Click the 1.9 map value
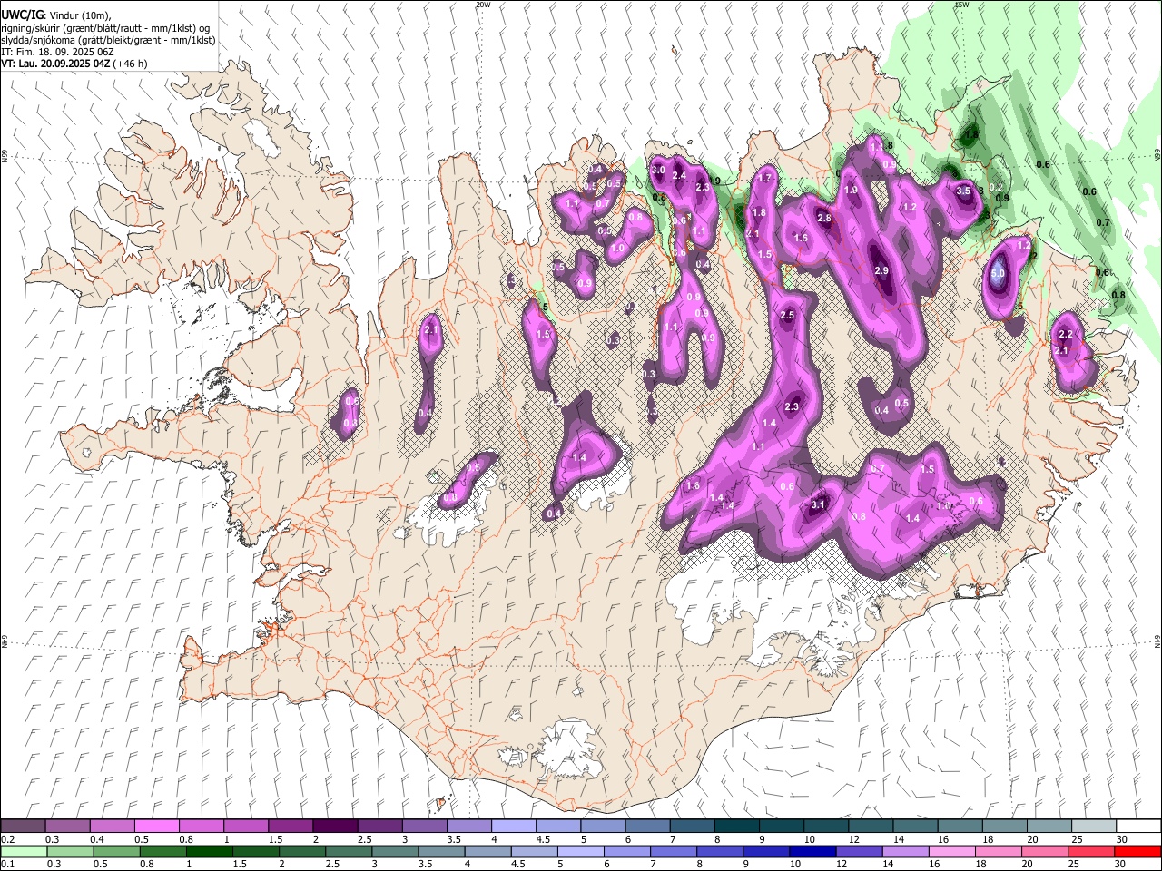1162x871 pixels. [x=851, y=190]
